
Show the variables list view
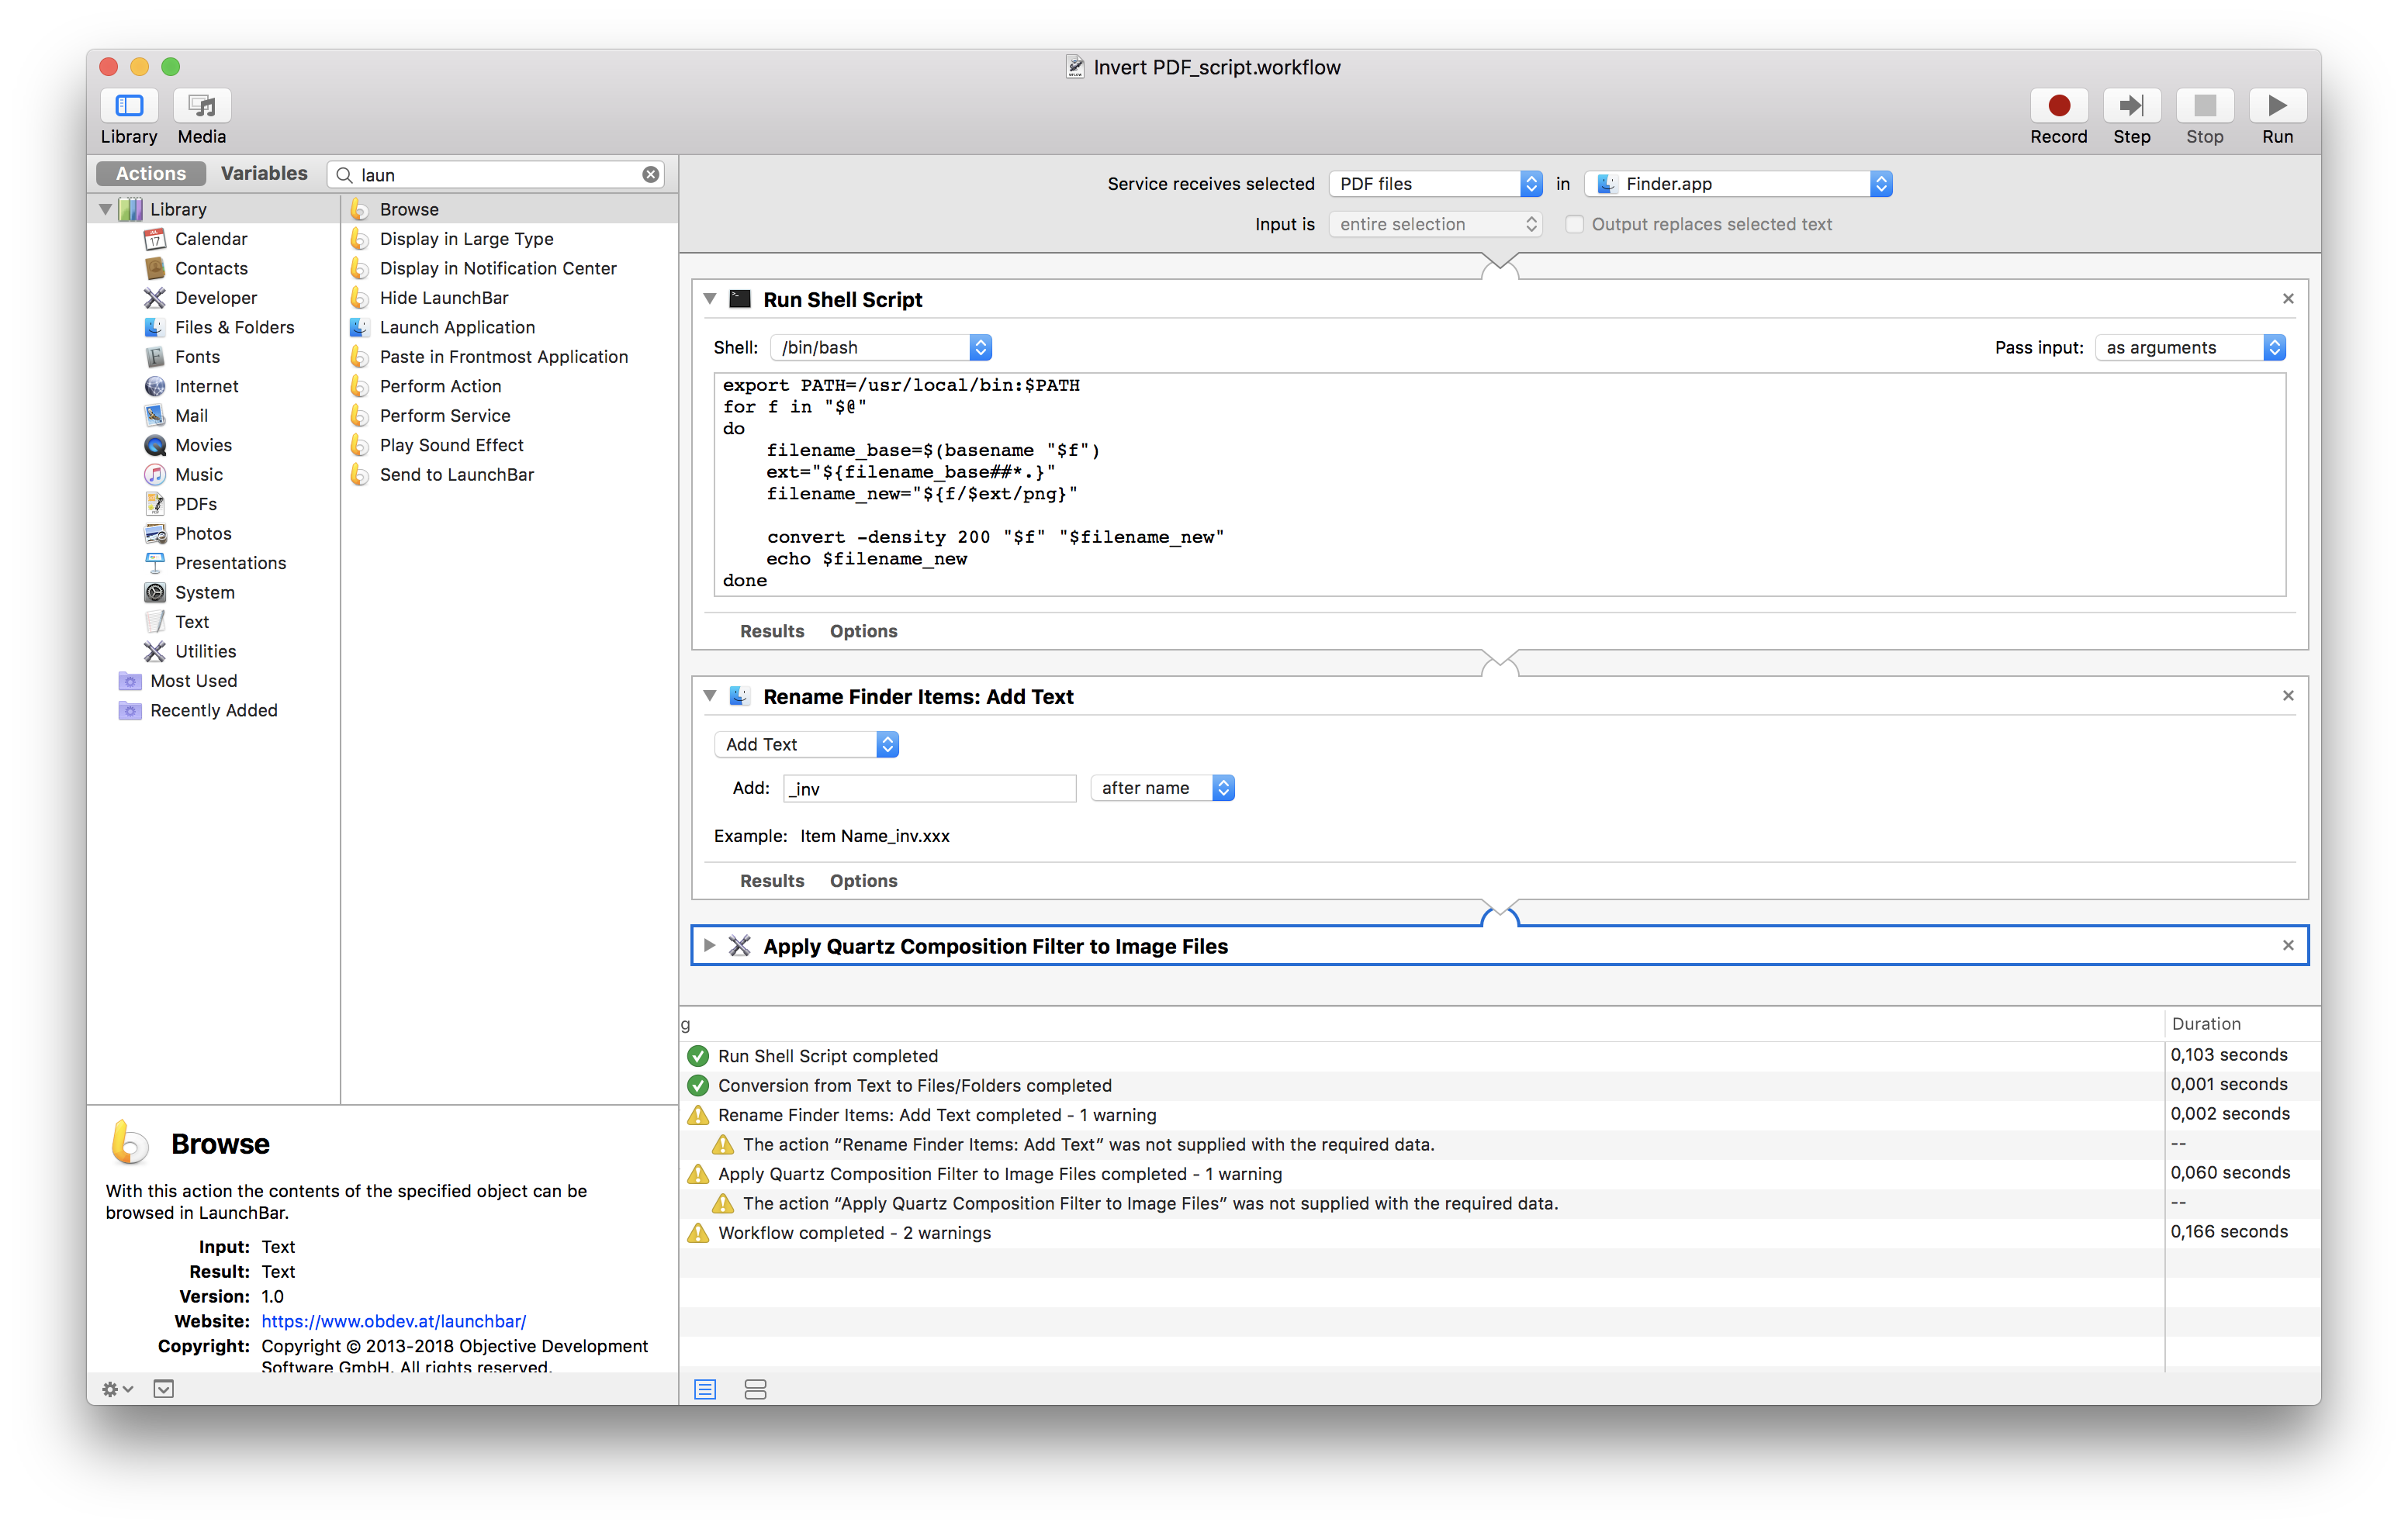(755, 1389)
